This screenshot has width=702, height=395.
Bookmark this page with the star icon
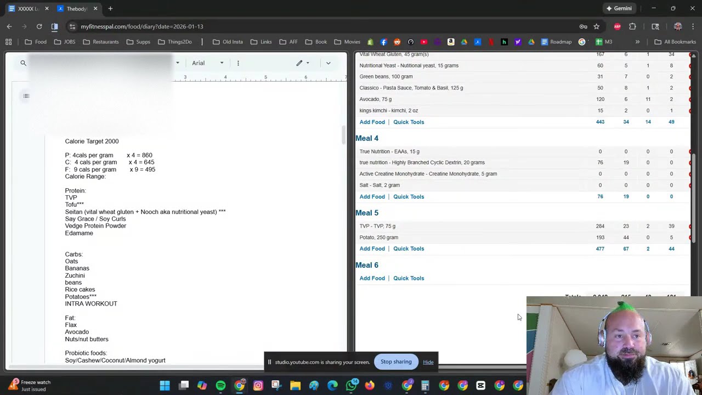596,26
